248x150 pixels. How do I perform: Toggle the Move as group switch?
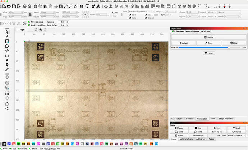[x=29, y=22]
